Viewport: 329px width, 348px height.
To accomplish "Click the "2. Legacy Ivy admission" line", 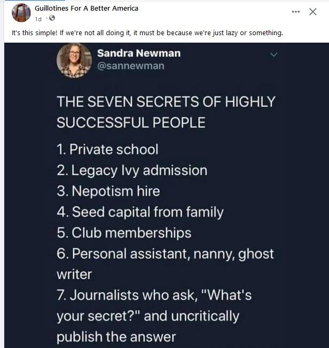I will [132, 170].
